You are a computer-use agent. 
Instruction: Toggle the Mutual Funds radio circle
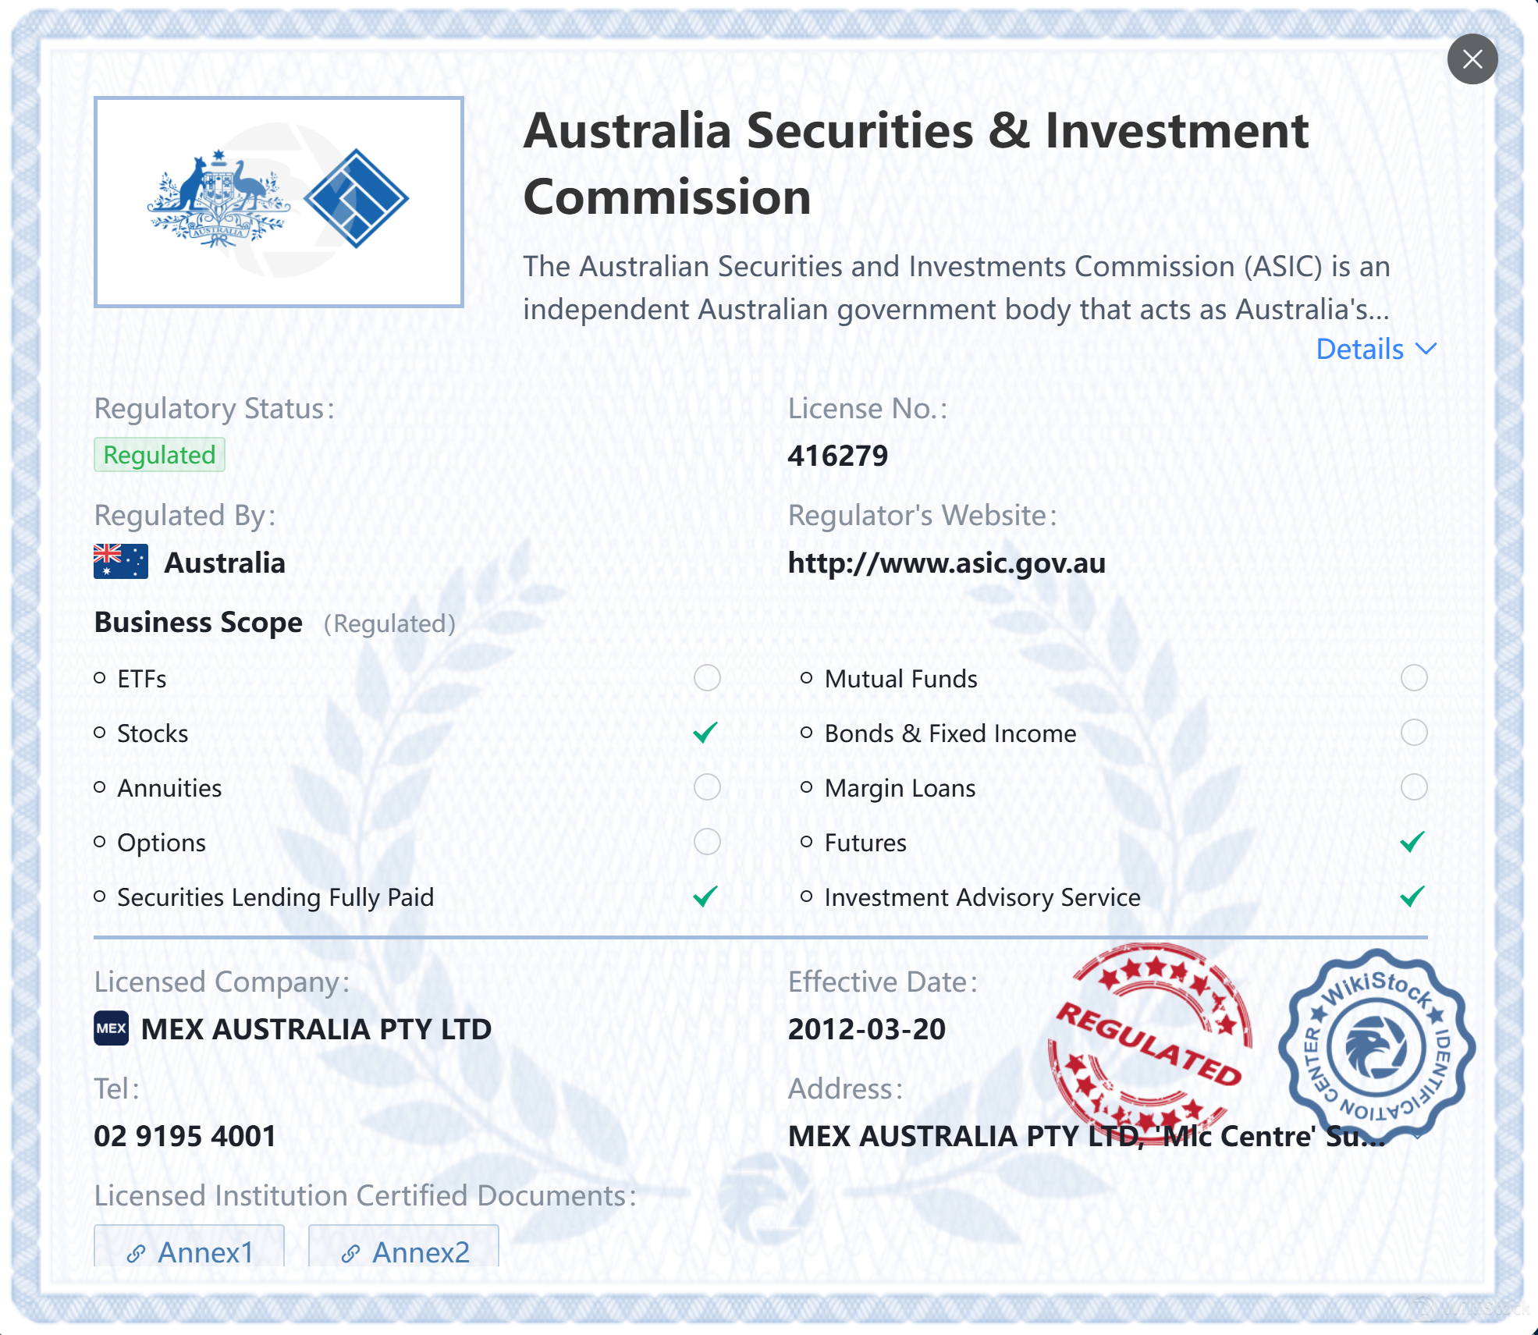pyautogui.click(x=1413, y=678)
